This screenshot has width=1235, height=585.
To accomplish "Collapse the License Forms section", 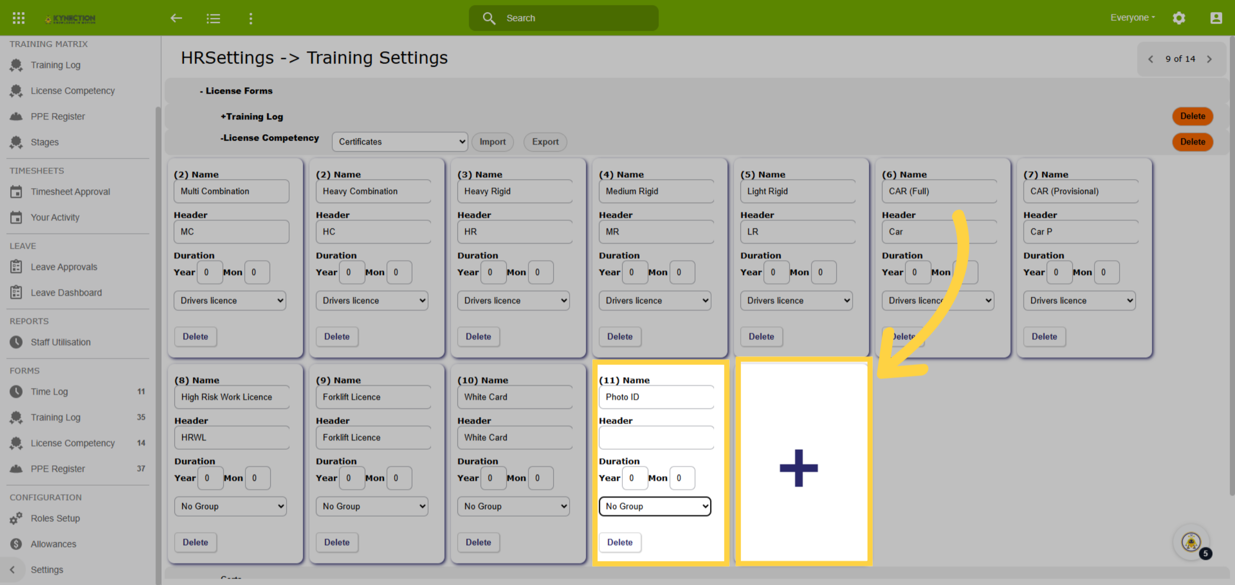I will tap(236, 91).
